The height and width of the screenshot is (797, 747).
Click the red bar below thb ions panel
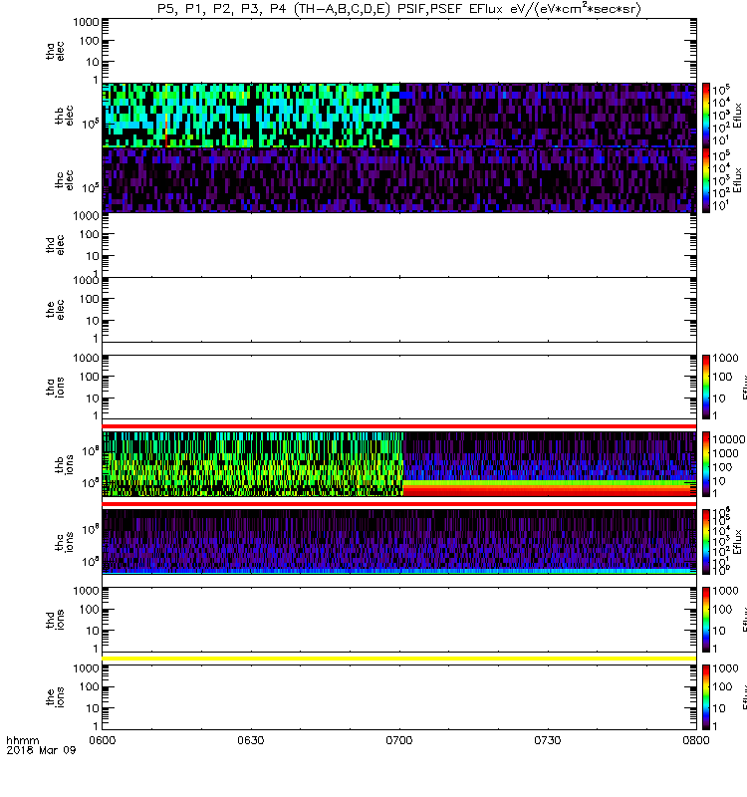pyautogui.click(x=399, y=504)
